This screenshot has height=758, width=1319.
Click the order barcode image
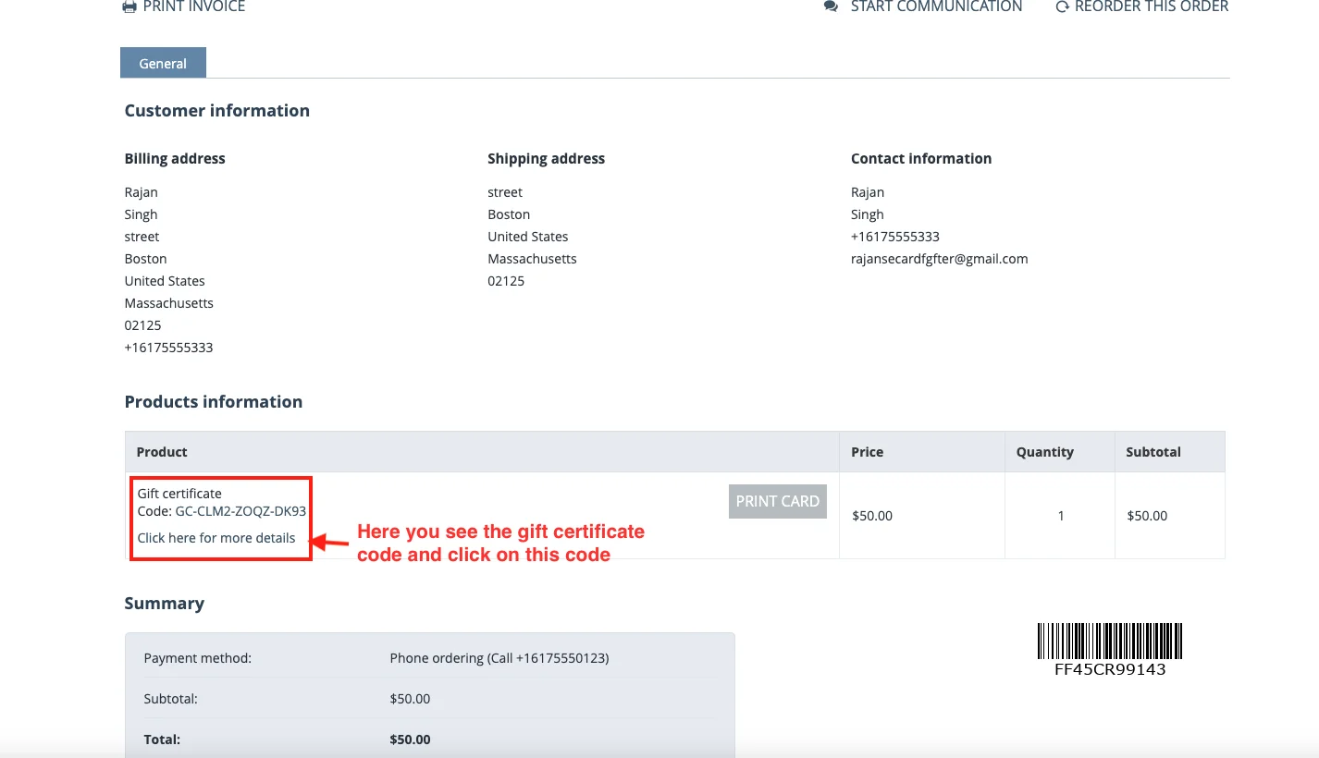1109,641
